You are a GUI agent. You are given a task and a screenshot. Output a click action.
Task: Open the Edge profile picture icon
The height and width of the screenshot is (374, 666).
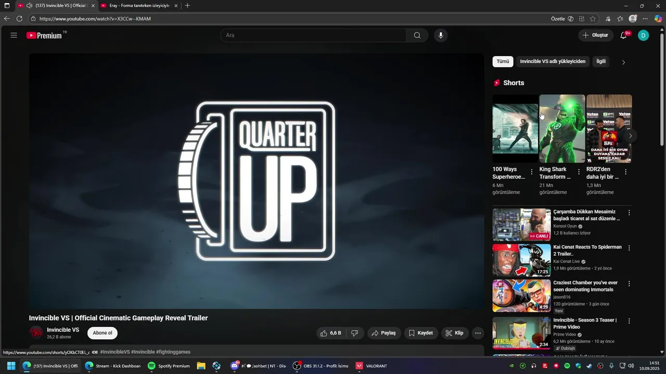[633, 19]
